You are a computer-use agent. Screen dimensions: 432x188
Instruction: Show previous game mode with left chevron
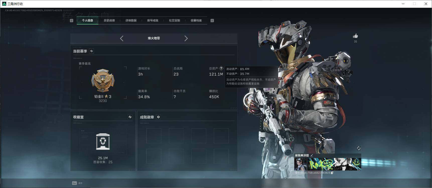click(122, 38)
